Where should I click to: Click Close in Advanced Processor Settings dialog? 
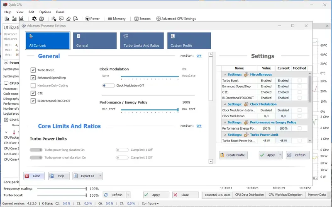(x=34, y=176)
